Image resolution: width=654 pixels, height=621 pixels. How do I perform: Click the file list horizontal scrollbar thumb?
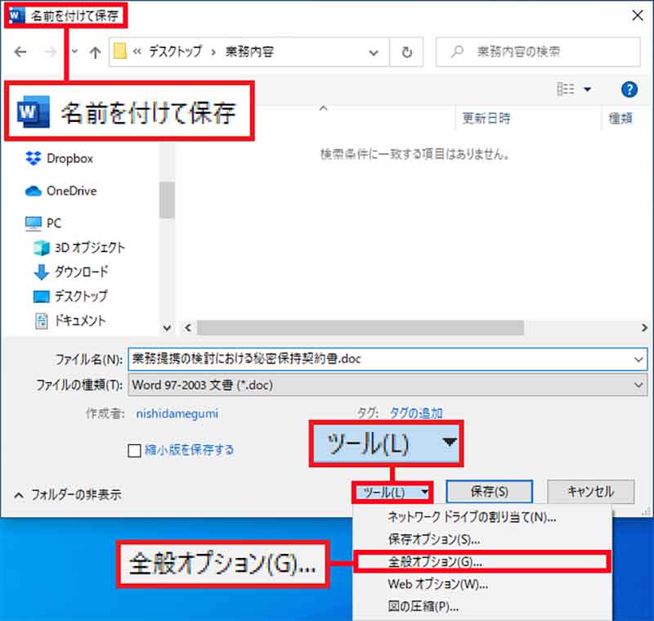tap(361, 327)
